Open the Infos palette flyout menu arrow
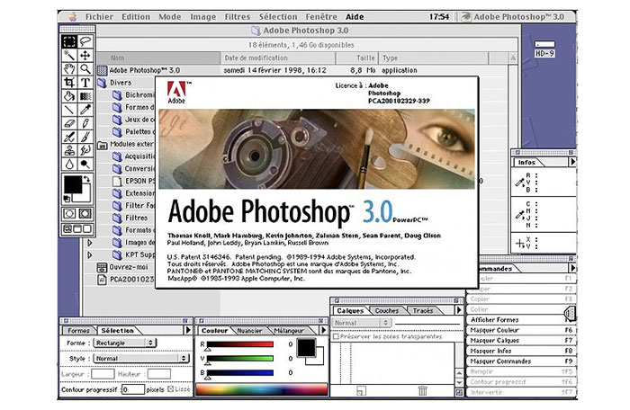630x410 pixels. 572,162
